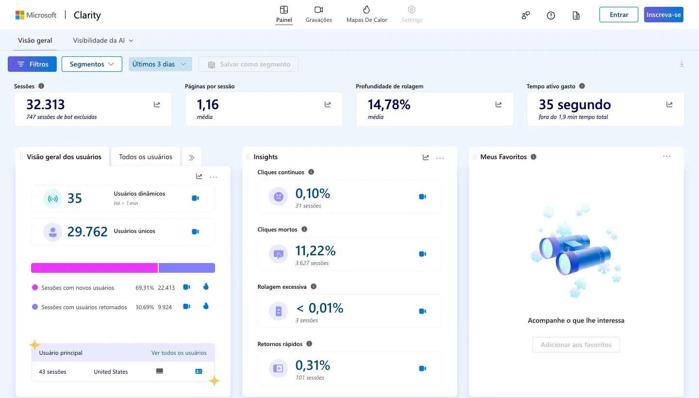Open heatmap for sessões com usuários retornados
Screen dimensions: 699x398
click(x=206, y=306)
